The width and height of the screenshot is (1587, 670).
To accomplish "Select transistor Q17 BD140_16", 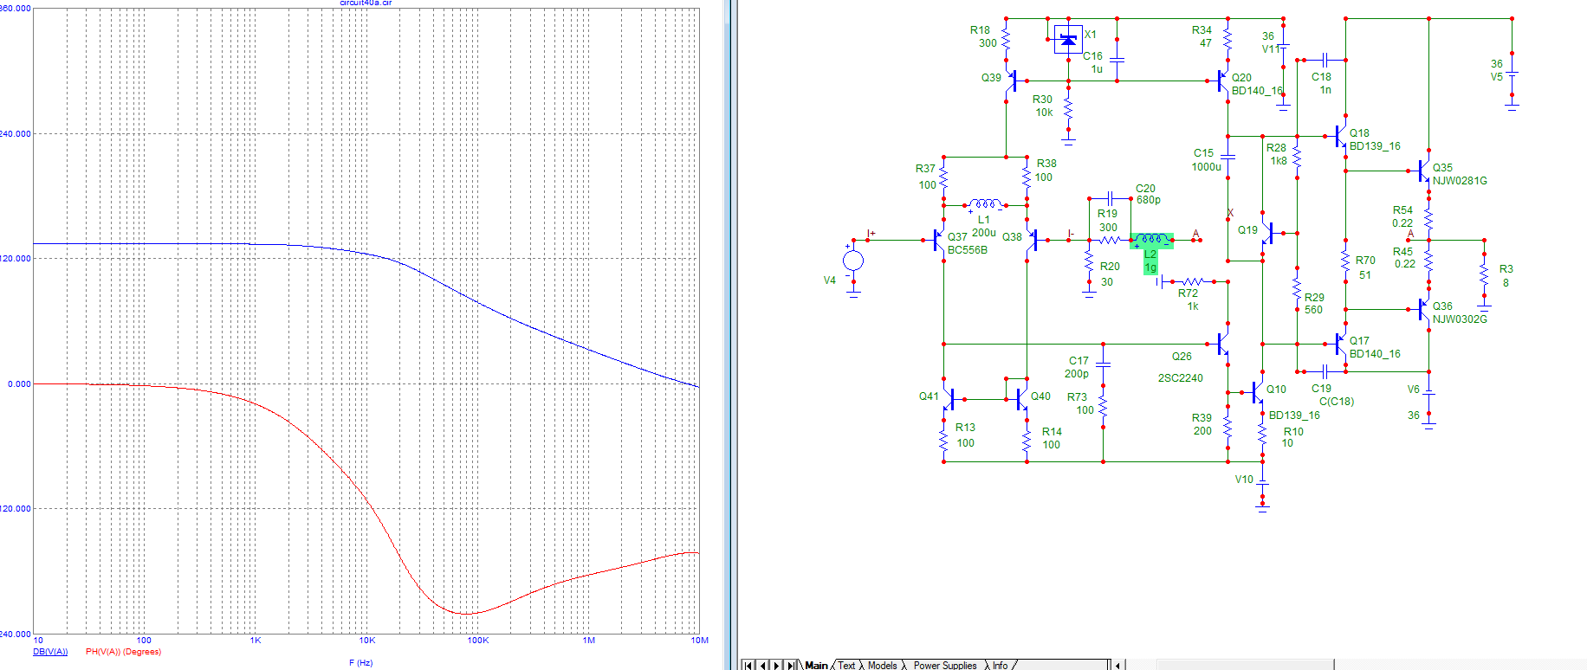I will pyautogui.click(x=1339, y=344).
